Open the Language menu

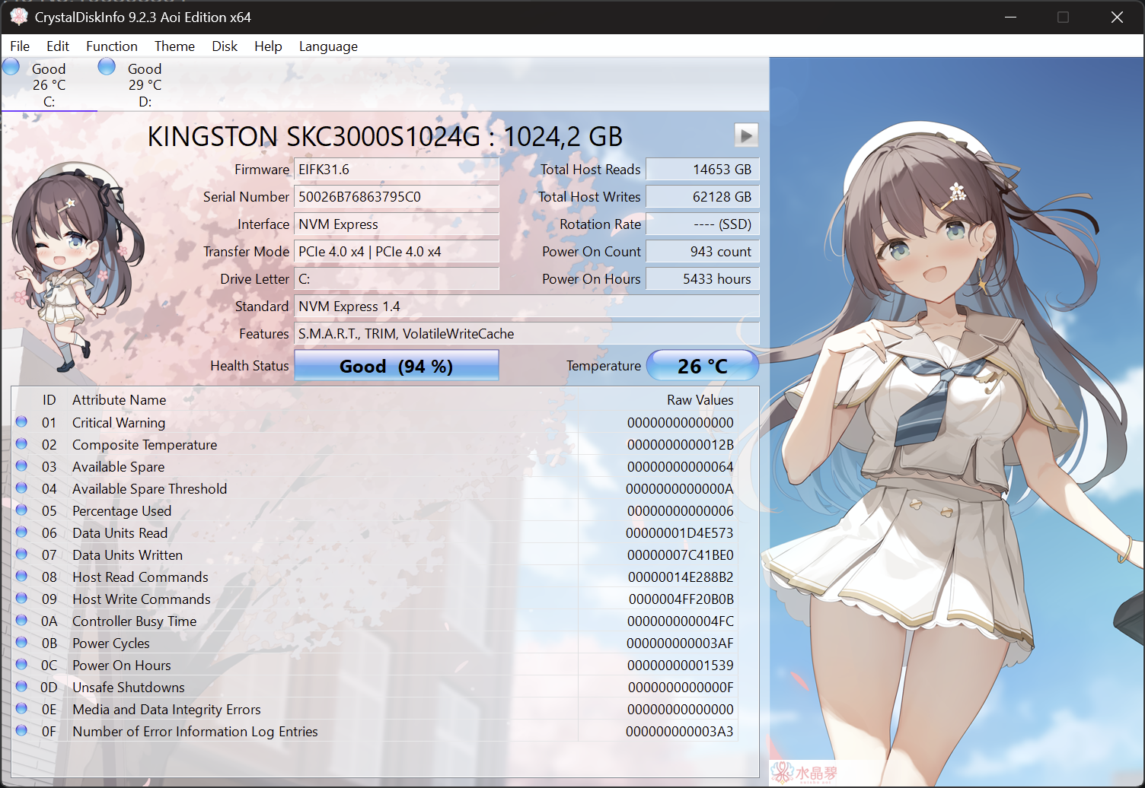click(x=327, y=46)
